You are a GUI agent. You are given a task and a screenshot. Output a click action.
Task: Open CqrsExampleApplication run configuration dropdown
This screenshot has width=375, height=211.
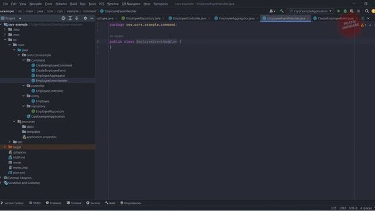(311, 11)
